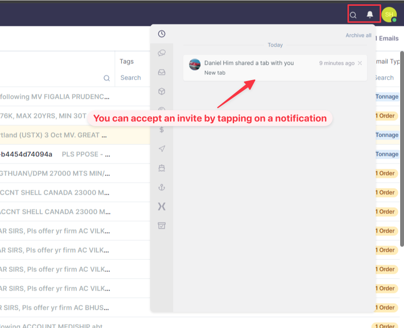Click the Tags search input field

point(132,78)
